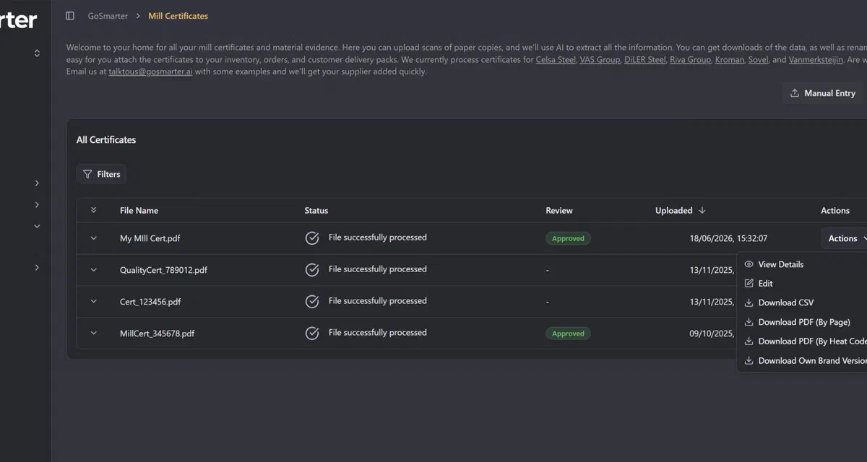Open the Celsa Steel link
This screenshot has height=462, width=867.
556,60
